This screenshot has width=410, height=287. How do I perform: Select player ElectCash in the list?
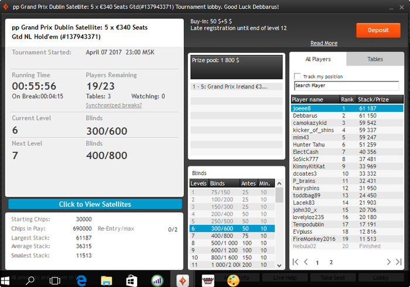(347, 152)
